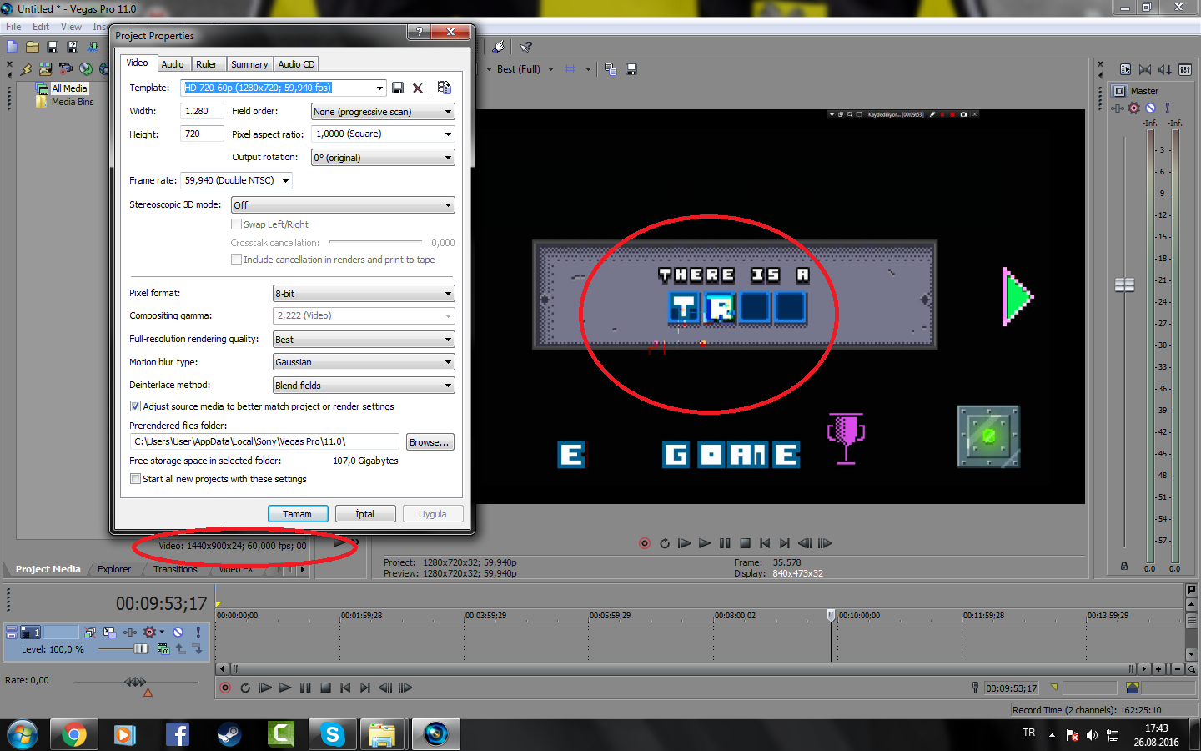This screenshot has height=751, width=1201.
Task: Click the Master volume fader handle
Action: (1124, 285)
